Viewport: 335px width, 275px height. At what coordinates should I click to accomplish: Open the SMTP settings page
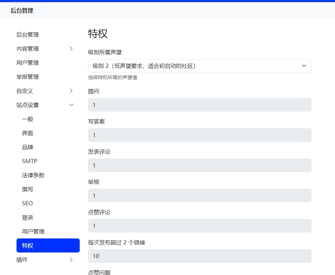48,161
